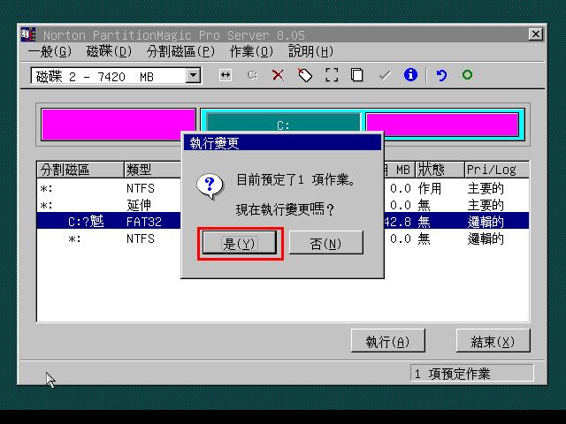Screen dimensions: 566x424
Task: Click the 是(Y) button
Action: [x=240, y=244]
